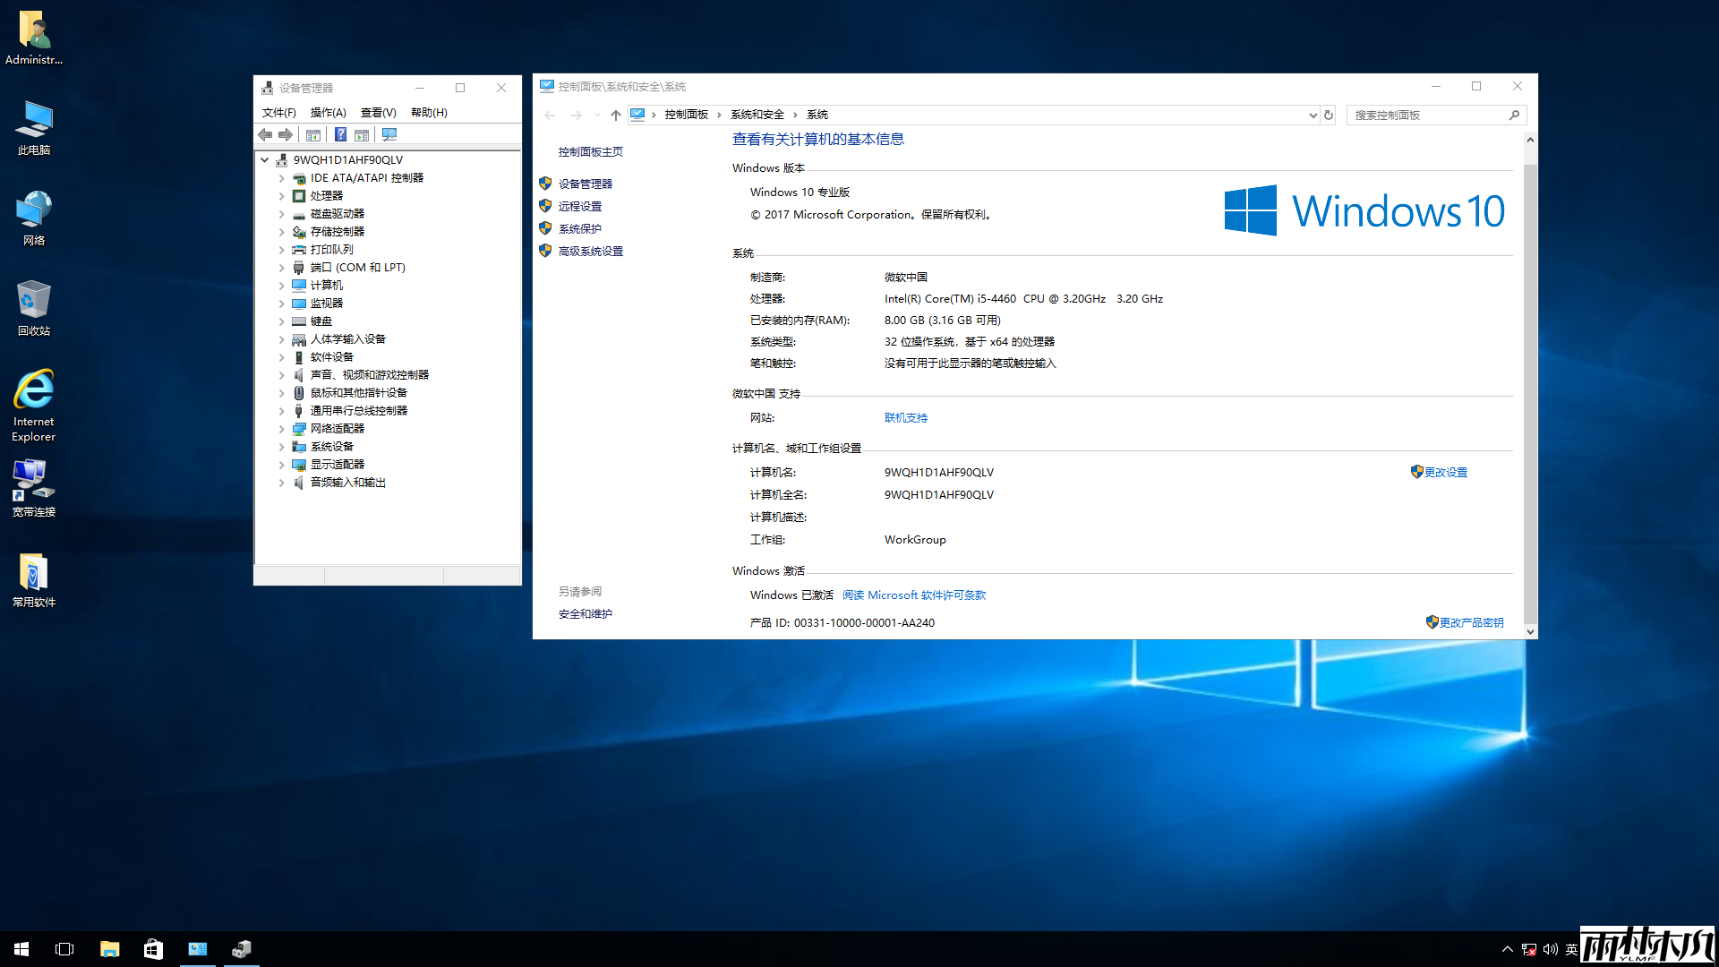Screen dimensions: 1719x967
Task: Open Help using the question mark toolbar icon
Action: (x=341, y=134)
